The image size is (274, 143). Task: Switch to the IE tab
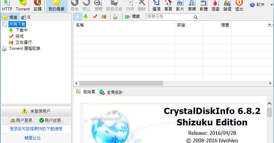pos(26,17)
